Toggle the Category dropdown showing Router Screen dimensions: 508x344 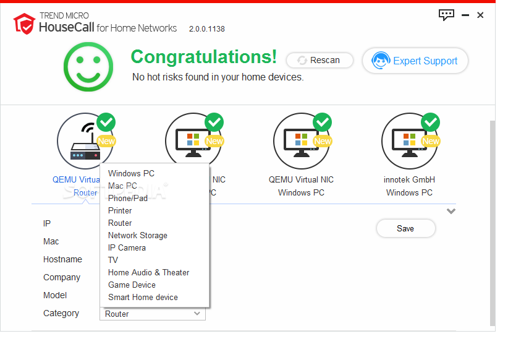[x=153, y=314]
